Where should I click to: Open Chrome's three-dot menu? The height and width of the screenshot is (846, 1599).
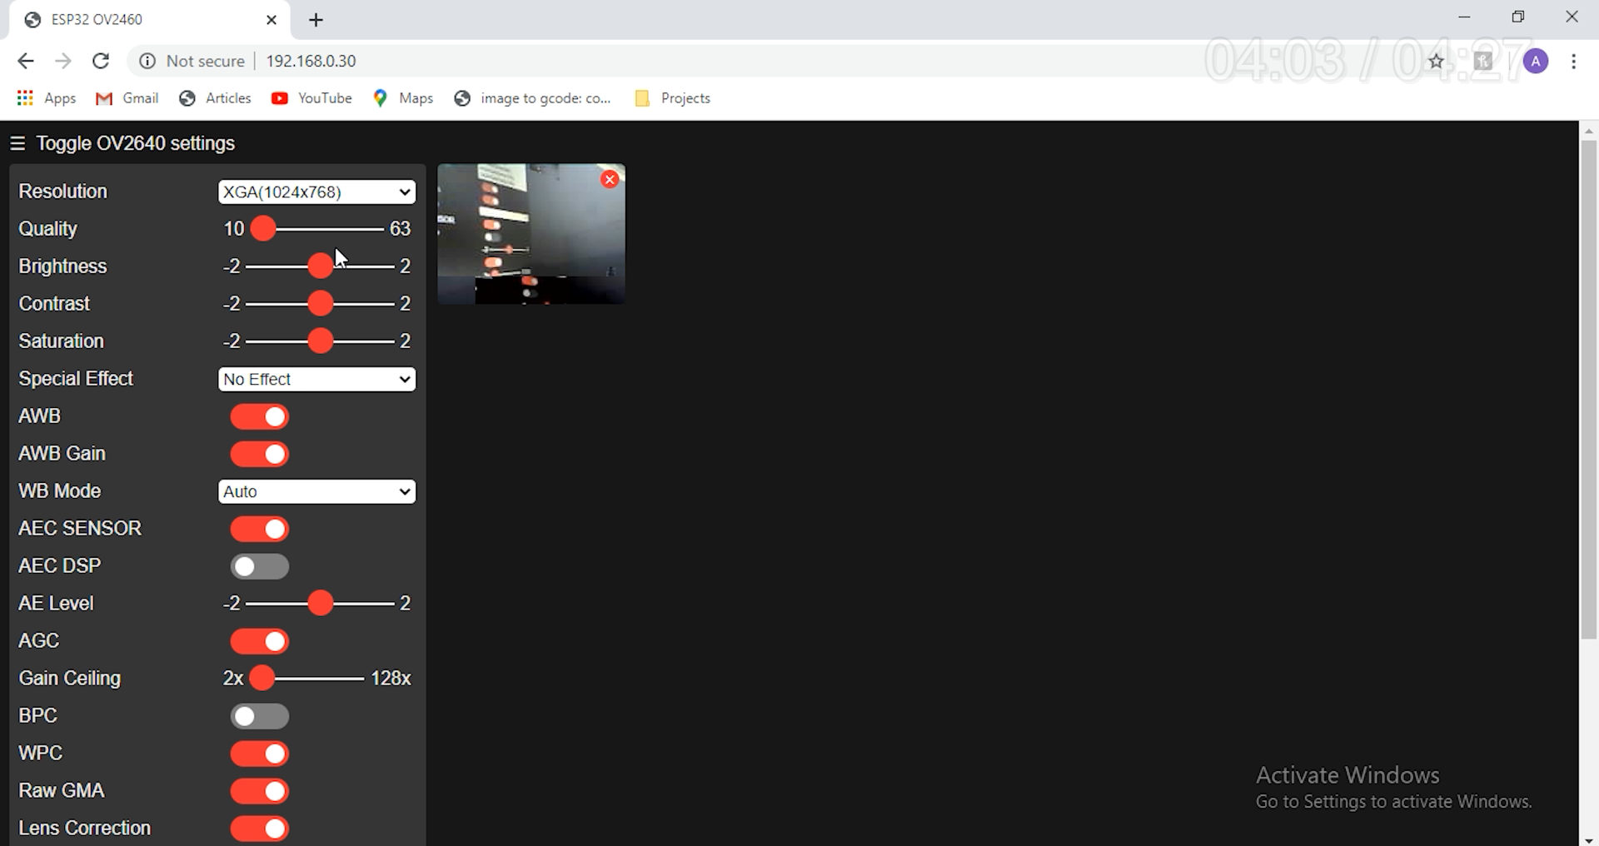(1575, 61)
